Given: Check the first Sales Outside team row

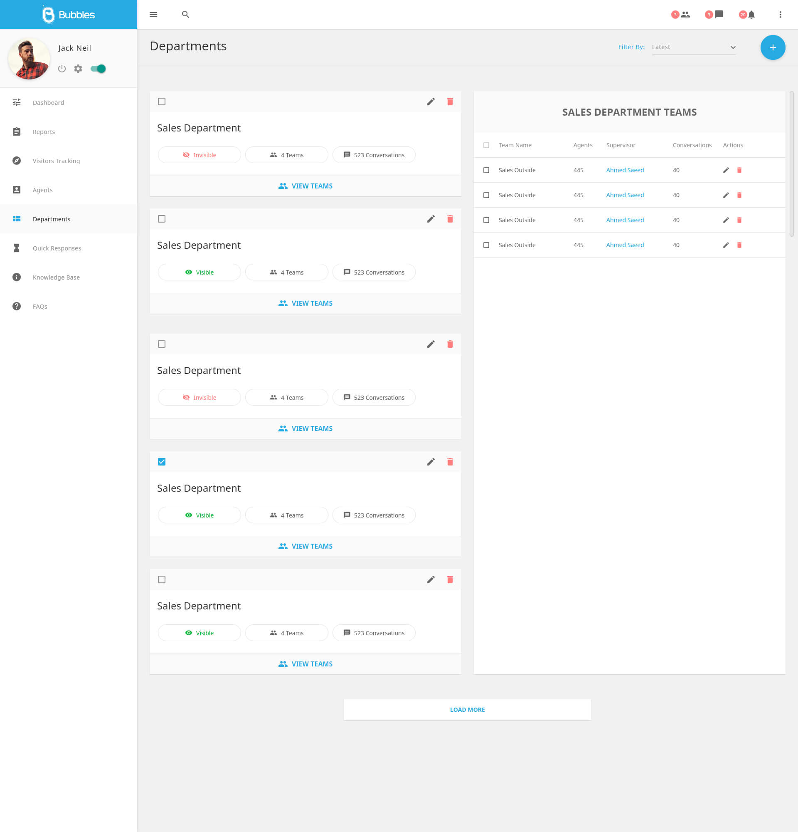Looking at the screenshot, I should (x=486, y=170).
